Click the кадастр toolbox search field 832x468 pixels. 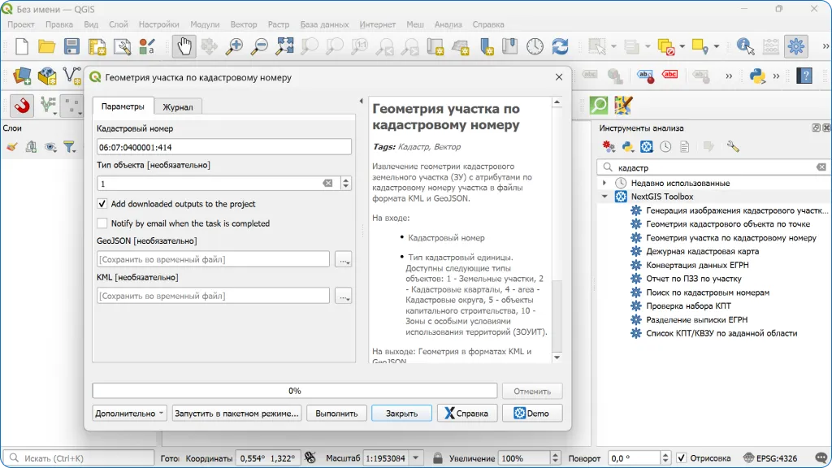click(x=713, y=167)
